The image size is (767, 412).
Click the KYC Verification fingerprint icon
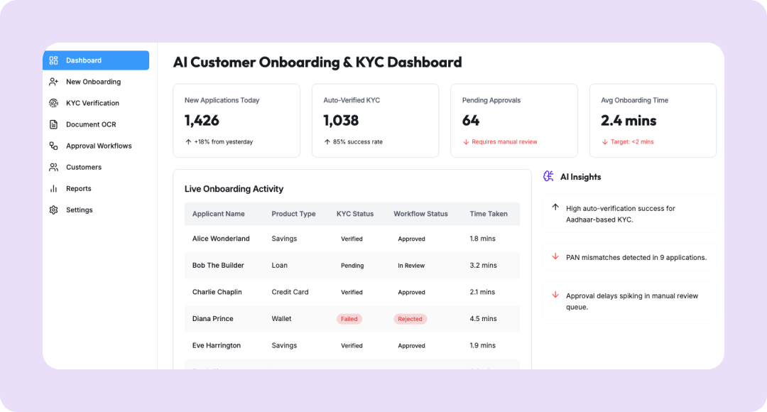coord(53,103)
